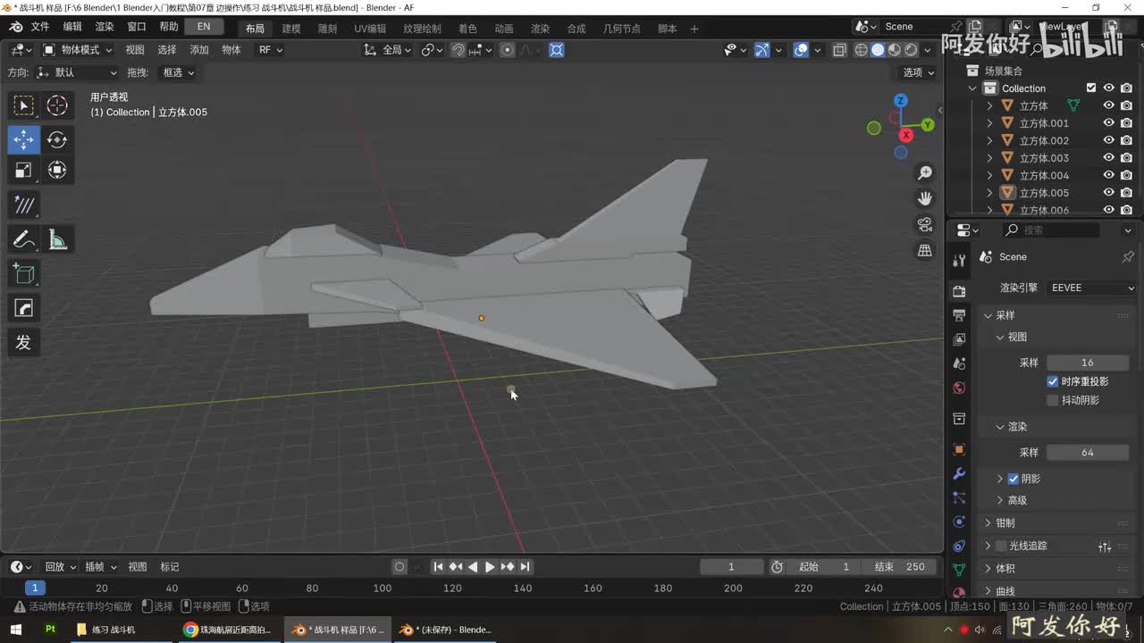Screen dimensions: 1144x643
Task: Click the viewport zoom magnifier gizmo
Action: pyautogui.click(x=925, y=172)
